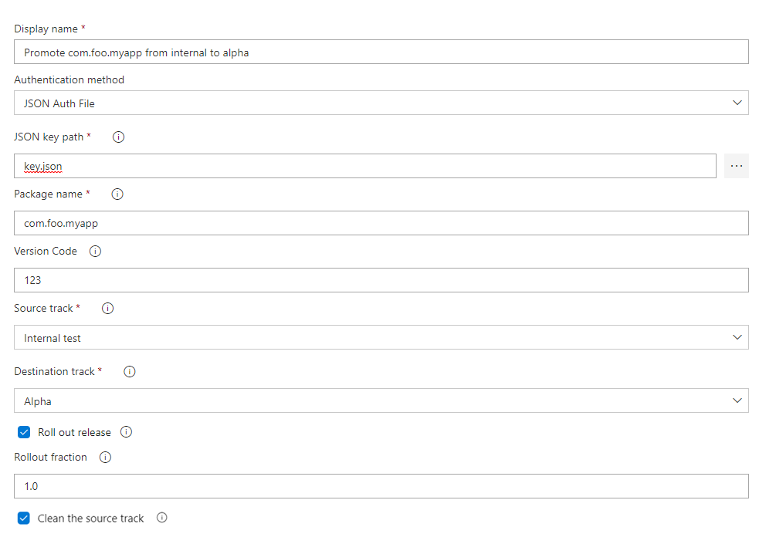Show Version Code info tooltip icon
This screenshot has width=759, height=544.
(95, 252)
